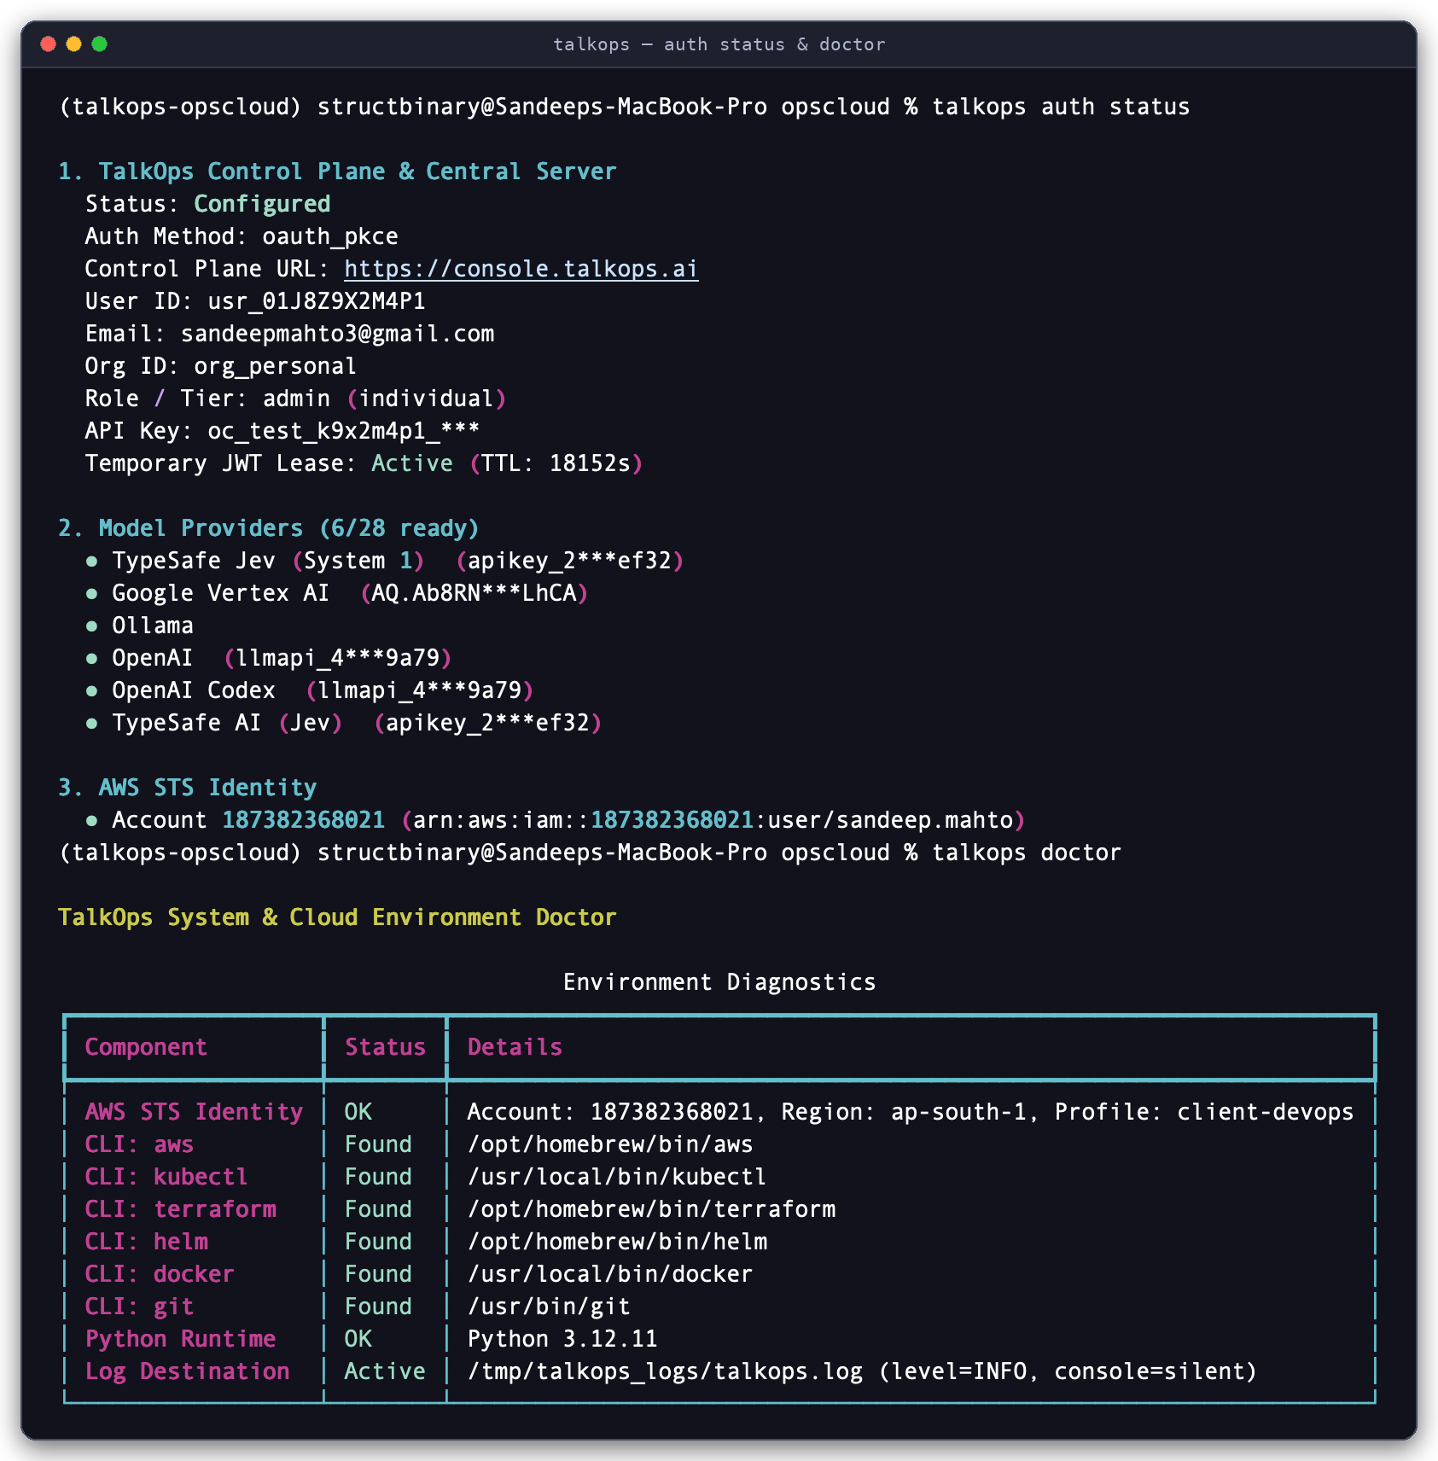Click the 'Status' column header
The height and width of the screenshot is (1461, 1438).
tap(385, 1047)
